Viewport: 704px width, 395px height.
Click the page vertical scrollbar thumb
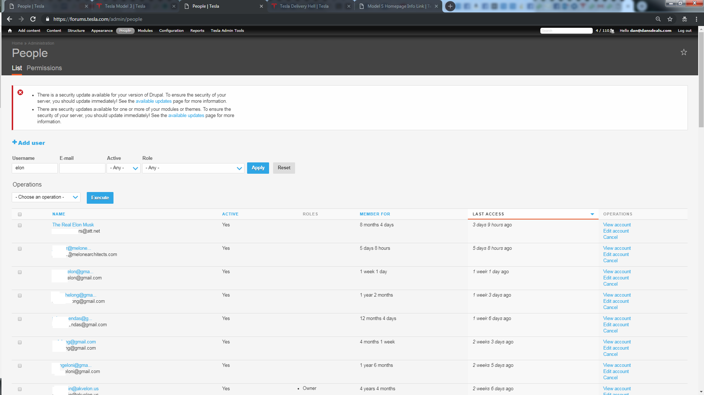point(701,79)
